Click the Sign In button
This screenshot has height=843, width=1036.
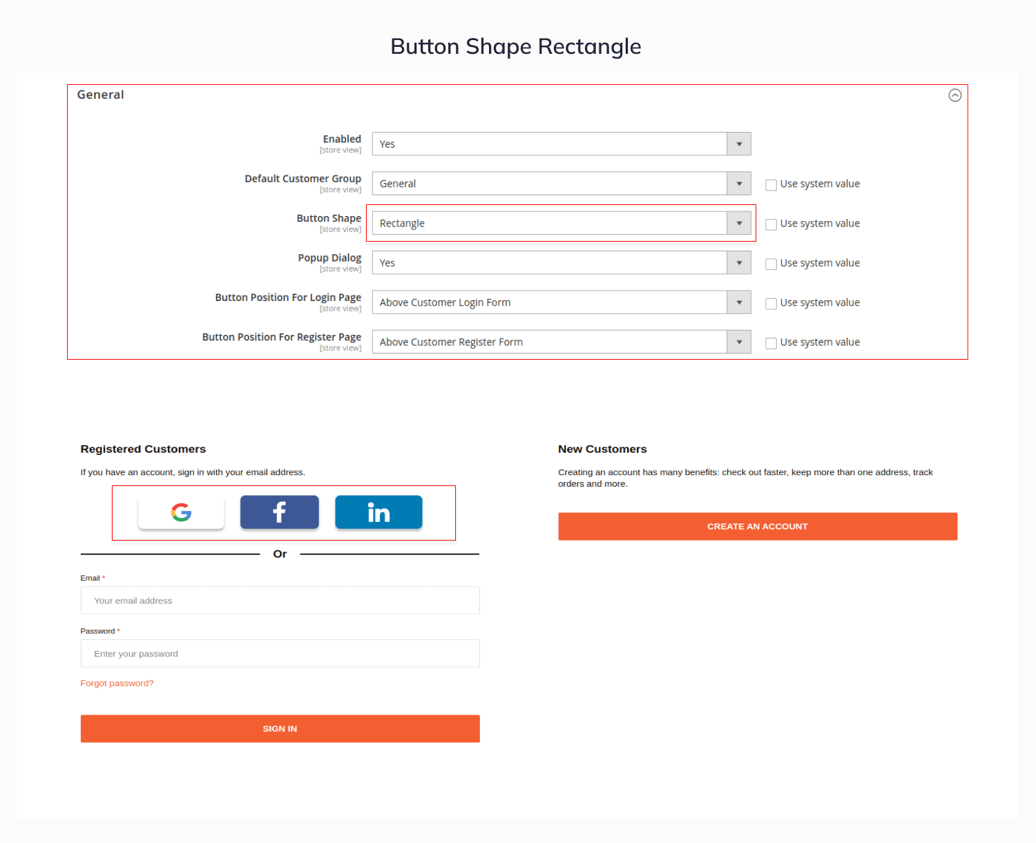(x=280, y=728)
